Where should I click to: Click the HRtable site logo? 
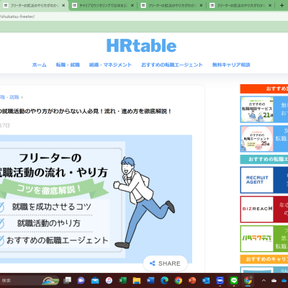[141, 45]
